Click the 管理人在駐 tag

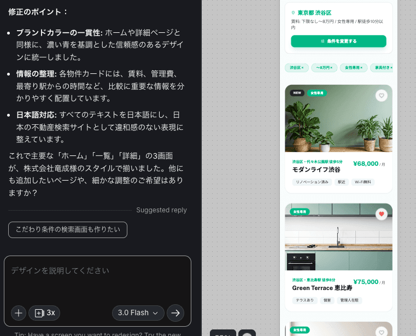(349, 300)
